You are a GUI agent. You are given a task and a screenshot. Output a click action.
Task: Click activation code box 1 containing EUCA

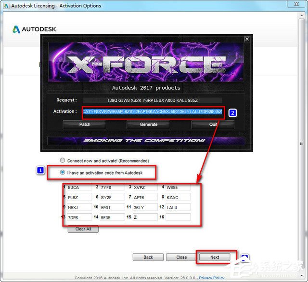[79, 188]
